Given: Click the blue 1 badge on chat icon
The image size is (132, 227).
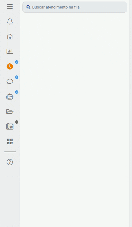Looking at the screenshot, I should 17,77.
